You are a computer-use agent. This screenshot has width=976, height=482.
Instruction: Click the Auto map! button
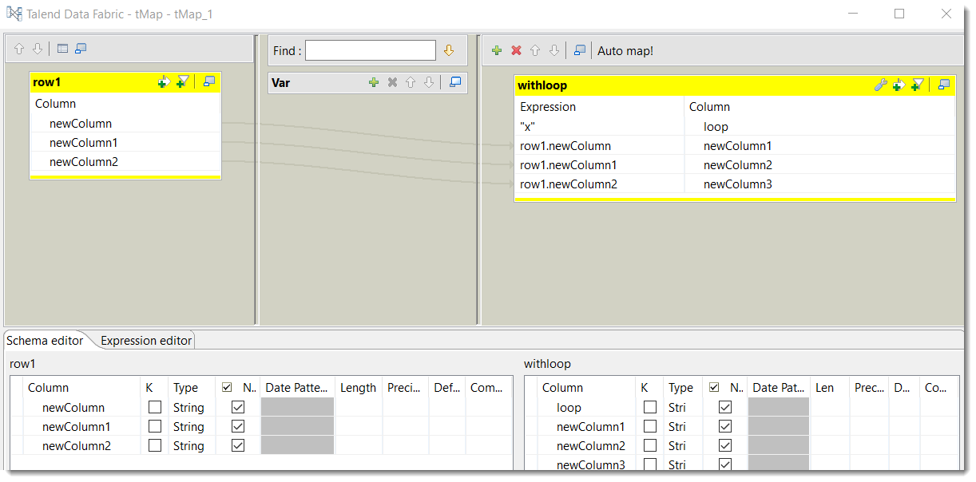coord(625,50)
